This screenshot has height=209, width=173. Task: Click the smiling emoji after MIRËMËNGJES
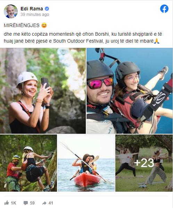44,25
